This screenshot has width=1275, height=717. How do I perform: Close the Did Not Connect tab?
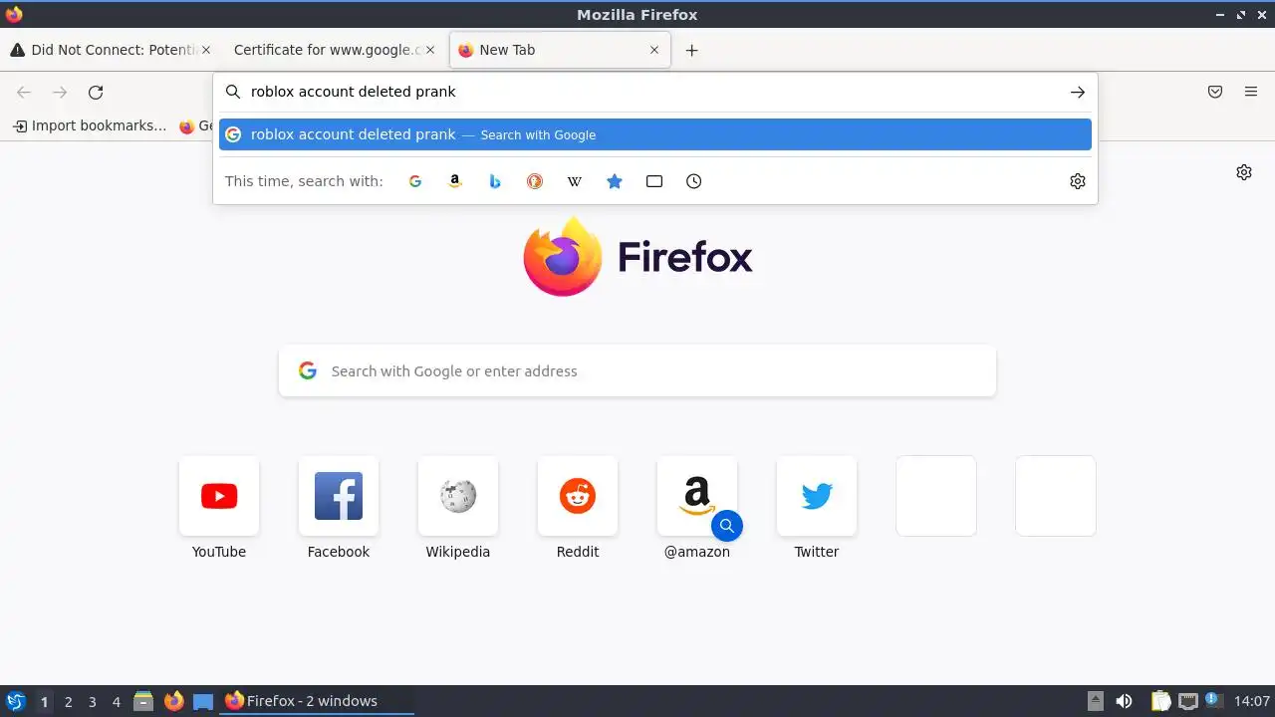[x=206, y=50]
